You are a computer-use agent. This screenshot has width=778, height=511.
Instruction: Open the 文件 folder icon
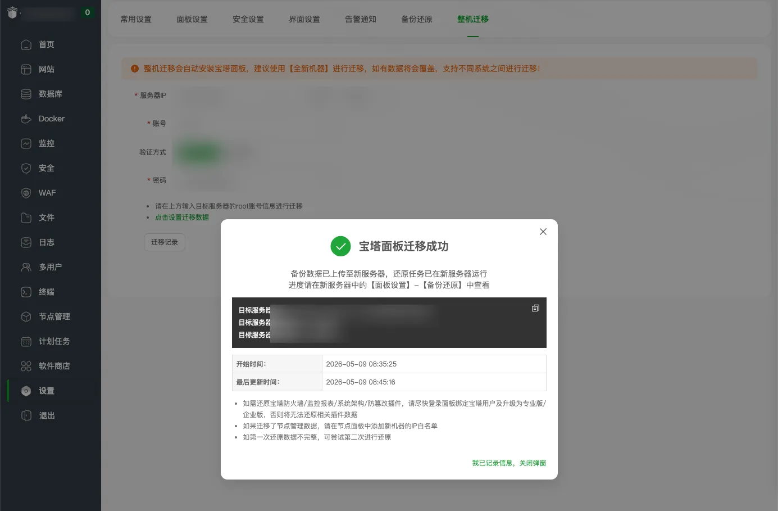coord(26,218)
